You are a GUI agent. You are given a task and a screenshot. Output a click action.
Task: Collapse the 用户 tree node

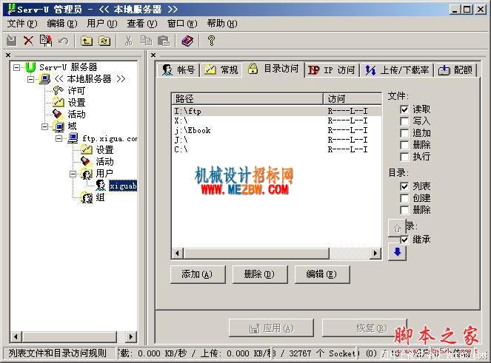coord(73,174)
